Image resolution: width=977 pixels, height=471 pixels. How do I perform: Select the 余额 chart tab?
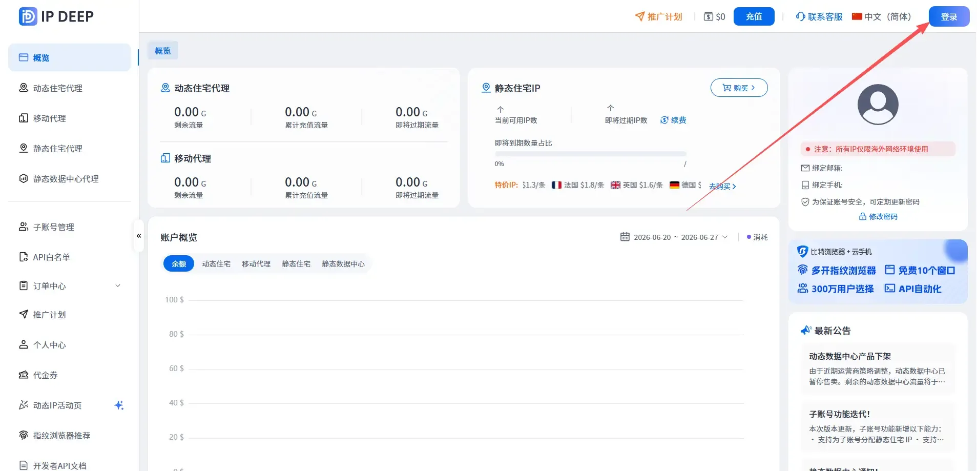point(179,263)
